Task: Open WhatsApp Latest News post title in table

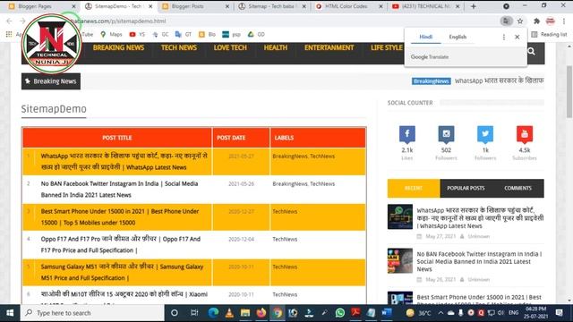Action: (x=124, y=161)
